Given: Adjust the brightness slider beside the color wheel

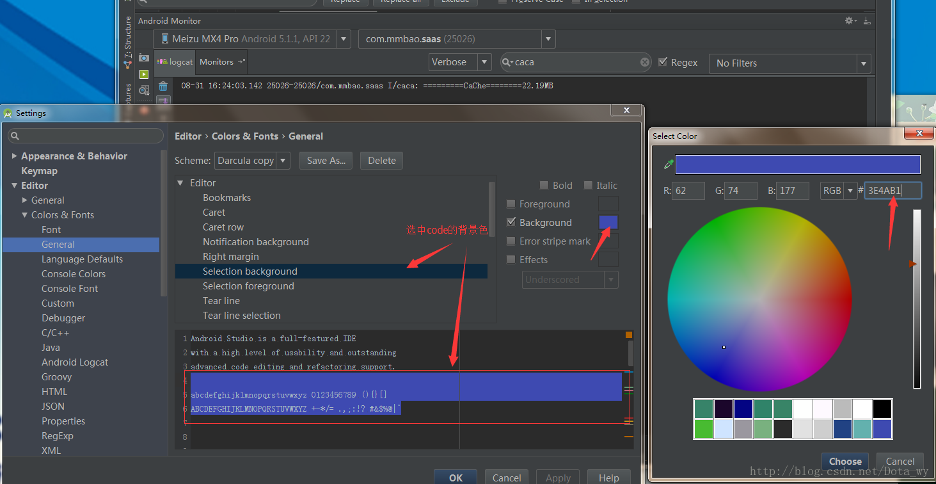Looking at the screenshot, I should [917, 299].
